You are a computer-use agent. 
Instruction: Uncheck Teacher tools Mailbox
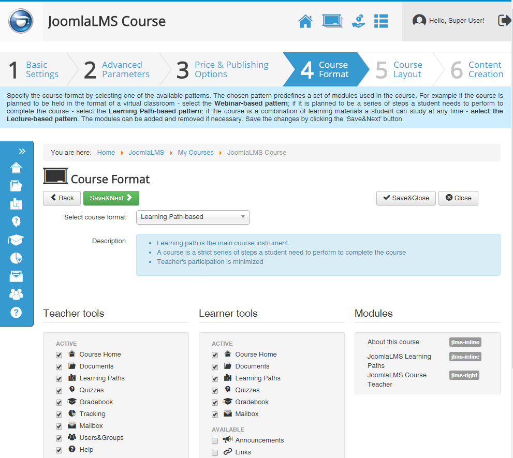[59, 426]
